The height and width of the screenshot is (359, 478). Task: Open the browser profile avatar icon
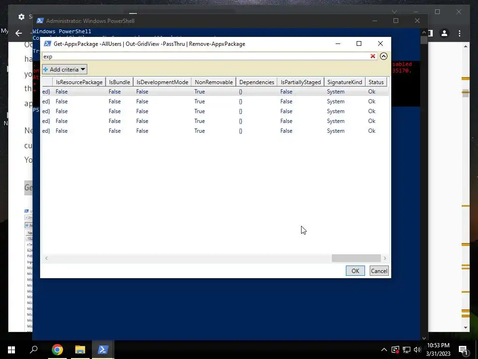pyautogui.click(x=444, y=33)
